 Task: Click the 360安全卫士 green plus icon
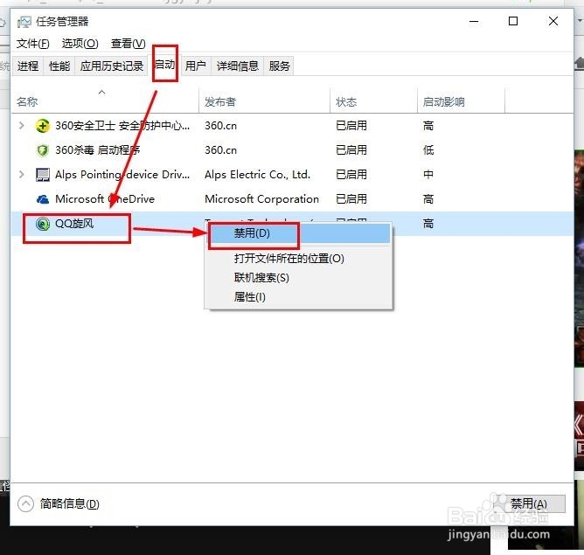43,126
